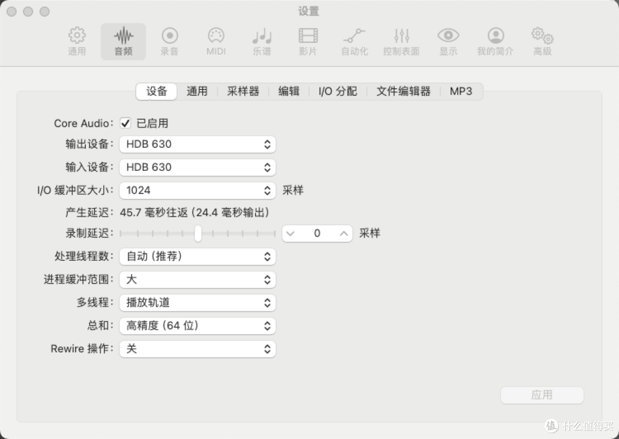Open the I/O 缓冲区大小 1024 dropdown
The image size is (619, 439).
pos(197,190)
